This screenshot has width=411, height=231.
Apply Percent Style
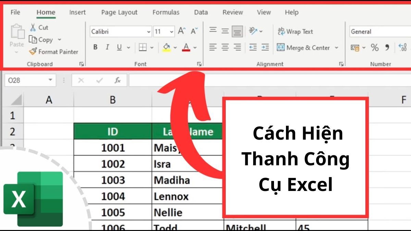375,48
